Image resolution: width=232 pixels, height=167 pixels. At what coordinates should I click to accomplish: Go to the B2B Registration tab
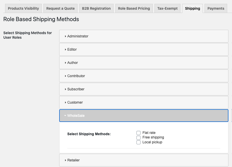click(x=96, y=8)
